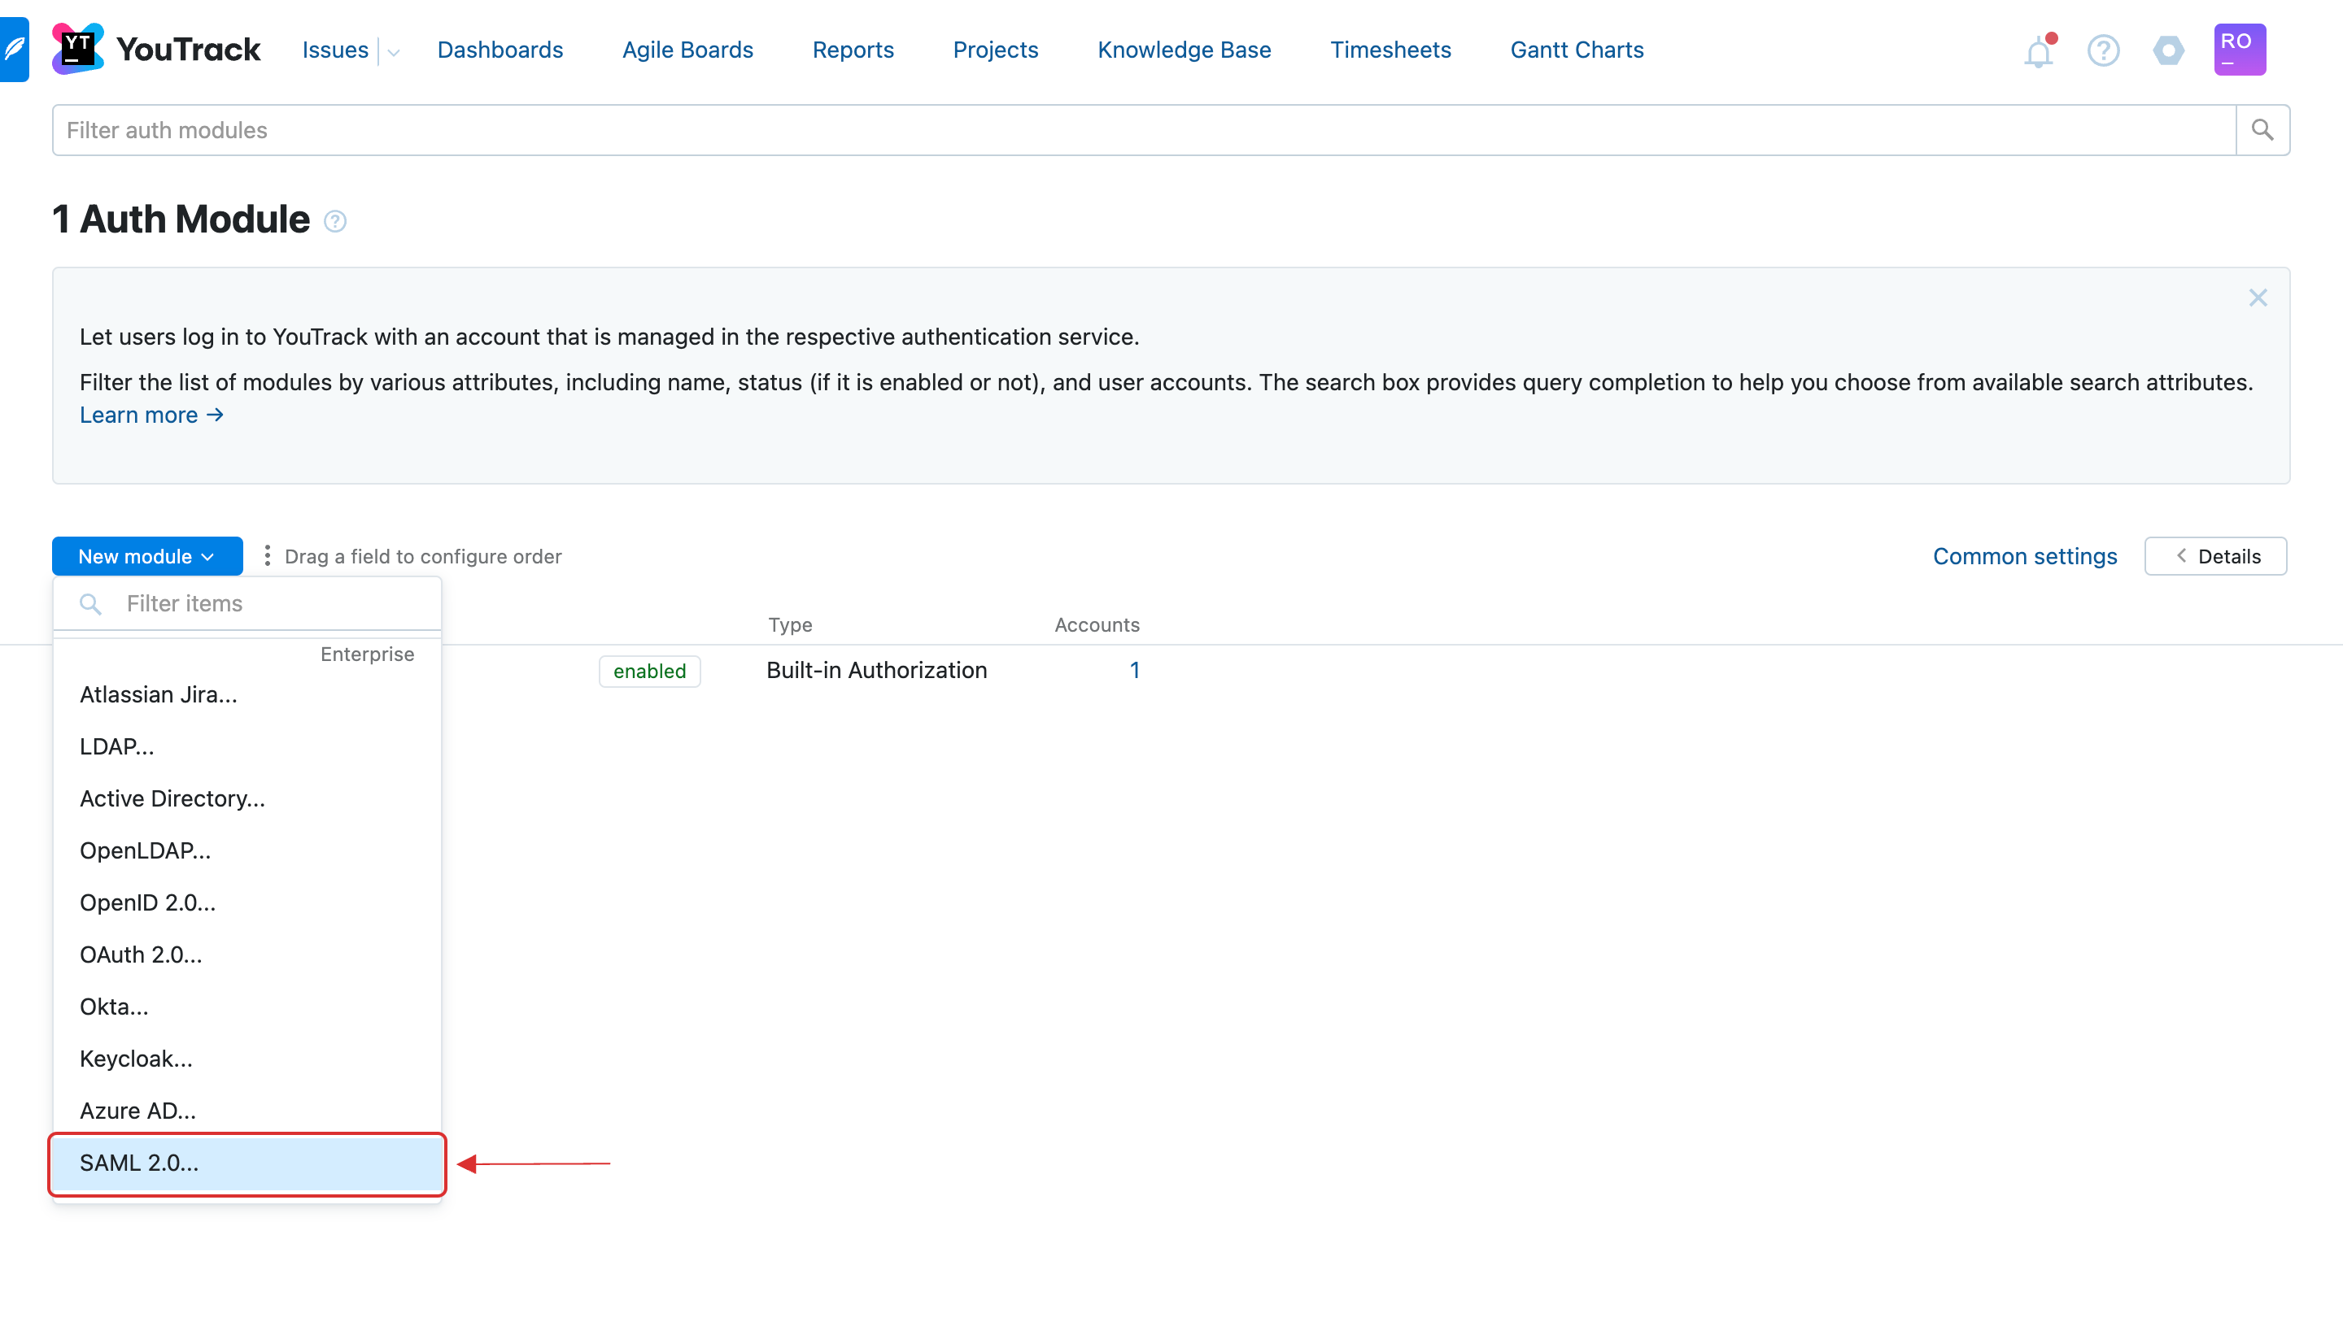Click the enabled status badge
The width and height of the screenshot is (2343, 1335).
[x=649, y=672]
